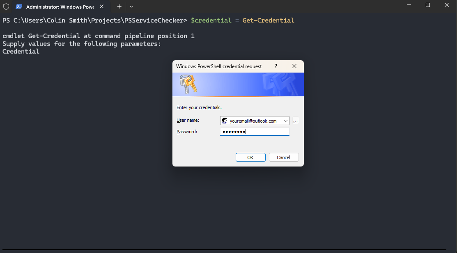Click the 'cmdlet Get-Credential at command pipeline' line
This screenshot has width=457, height=253.
click(99, 36)
